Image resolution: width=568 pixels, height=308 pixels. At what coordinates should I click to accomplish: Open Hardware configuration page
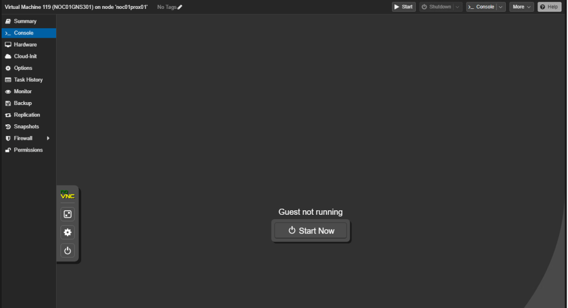25,44
